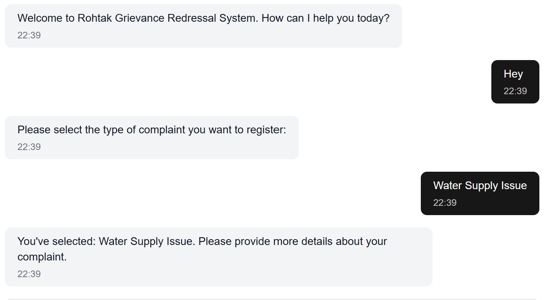This screenshot has height=300, width=551.
Task: Click timestamp below the complaint type prompt
Action: tap(29, 147)
